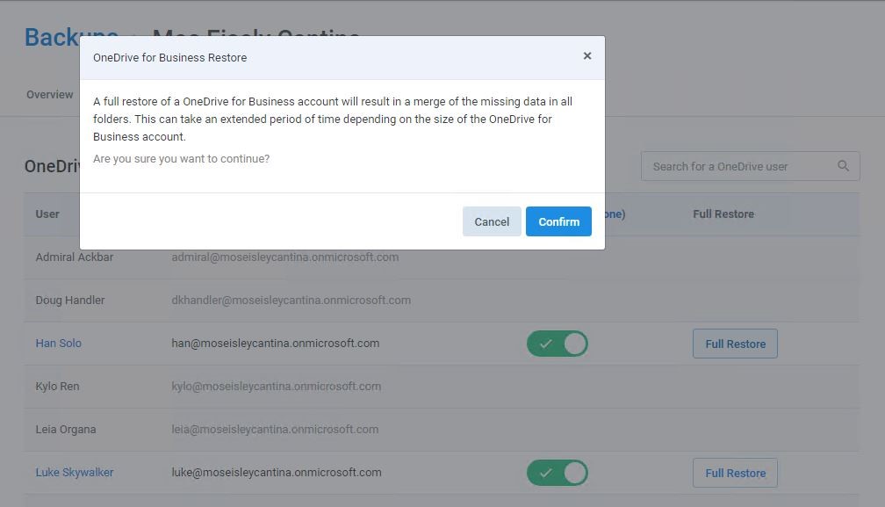
Task: Click Full Restore for Han Solo
Action: pos(735,344)
